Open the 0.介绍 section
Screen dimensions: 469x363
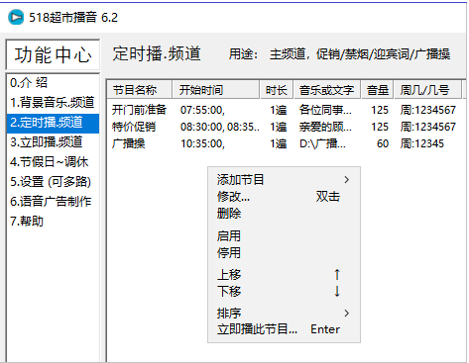pyautogui.click(x=53, y=83)
